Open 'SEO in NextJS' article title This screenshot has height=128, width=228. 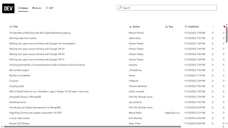point(49,91)
